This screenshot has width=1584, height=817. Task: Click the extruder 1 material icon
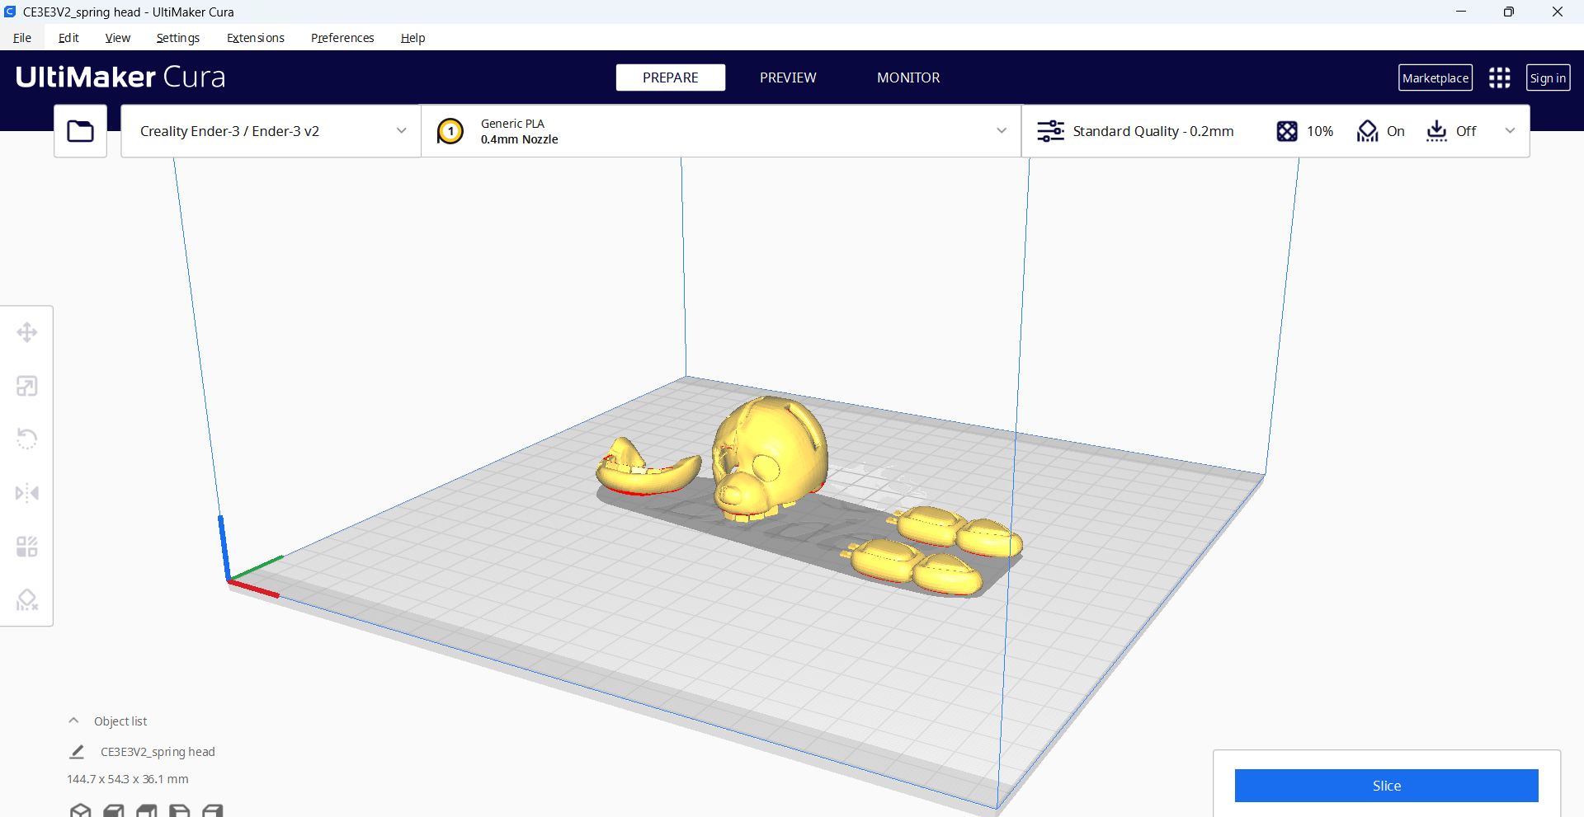450,131
